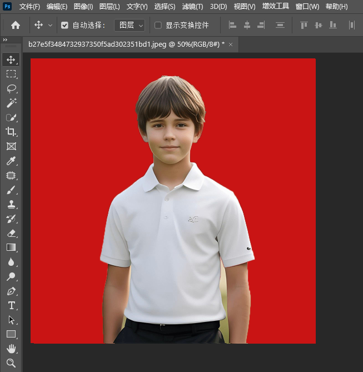This screenshot has height=372, width=363.
Task: Select the Blur droplet tool
Action: pyautogui.click(x=11, y=262)
